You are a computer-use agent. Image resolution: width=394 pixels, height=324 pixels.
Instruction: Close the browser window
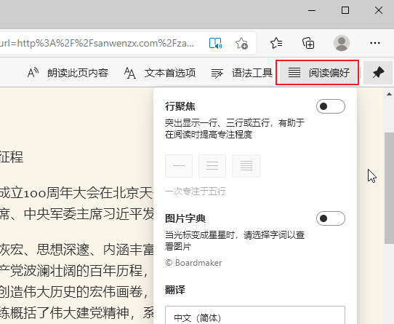(x=379, y=11)
